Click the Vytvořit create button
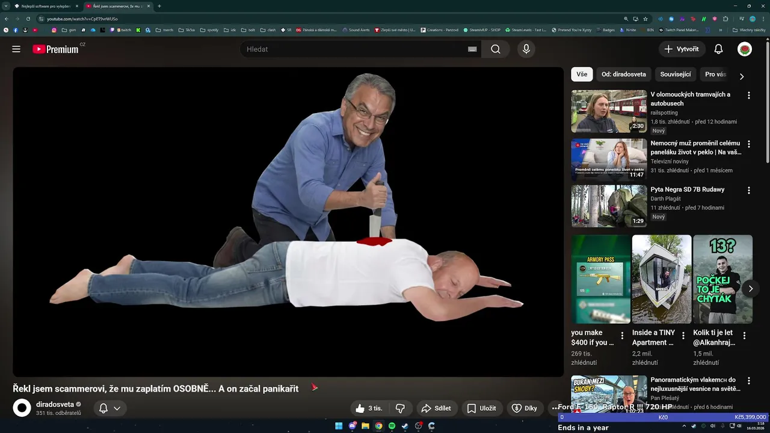This screenshot has width=770, height=433. [682, 49]
